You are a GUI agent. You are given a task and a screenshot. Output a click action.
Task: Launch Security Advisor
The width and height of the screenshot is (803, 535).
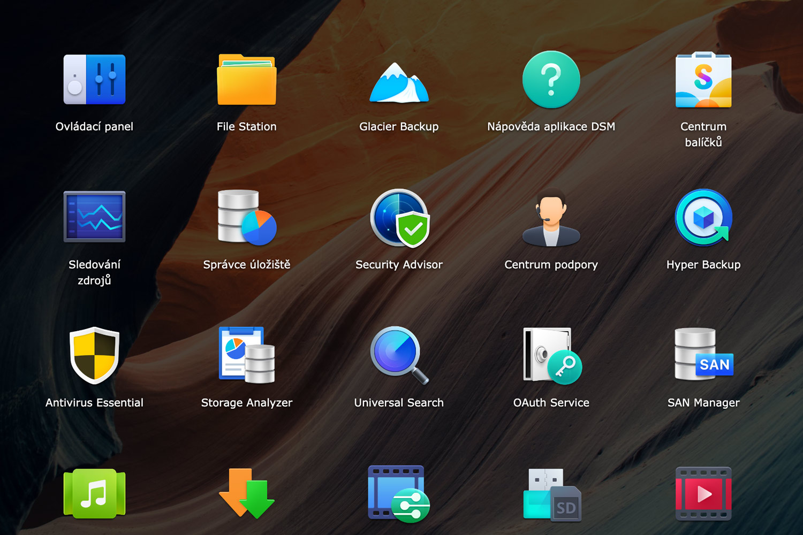399,218
